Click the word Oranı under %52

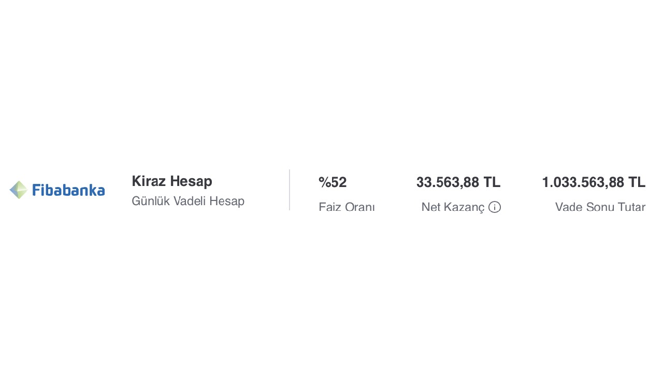(x=360, y=207)
